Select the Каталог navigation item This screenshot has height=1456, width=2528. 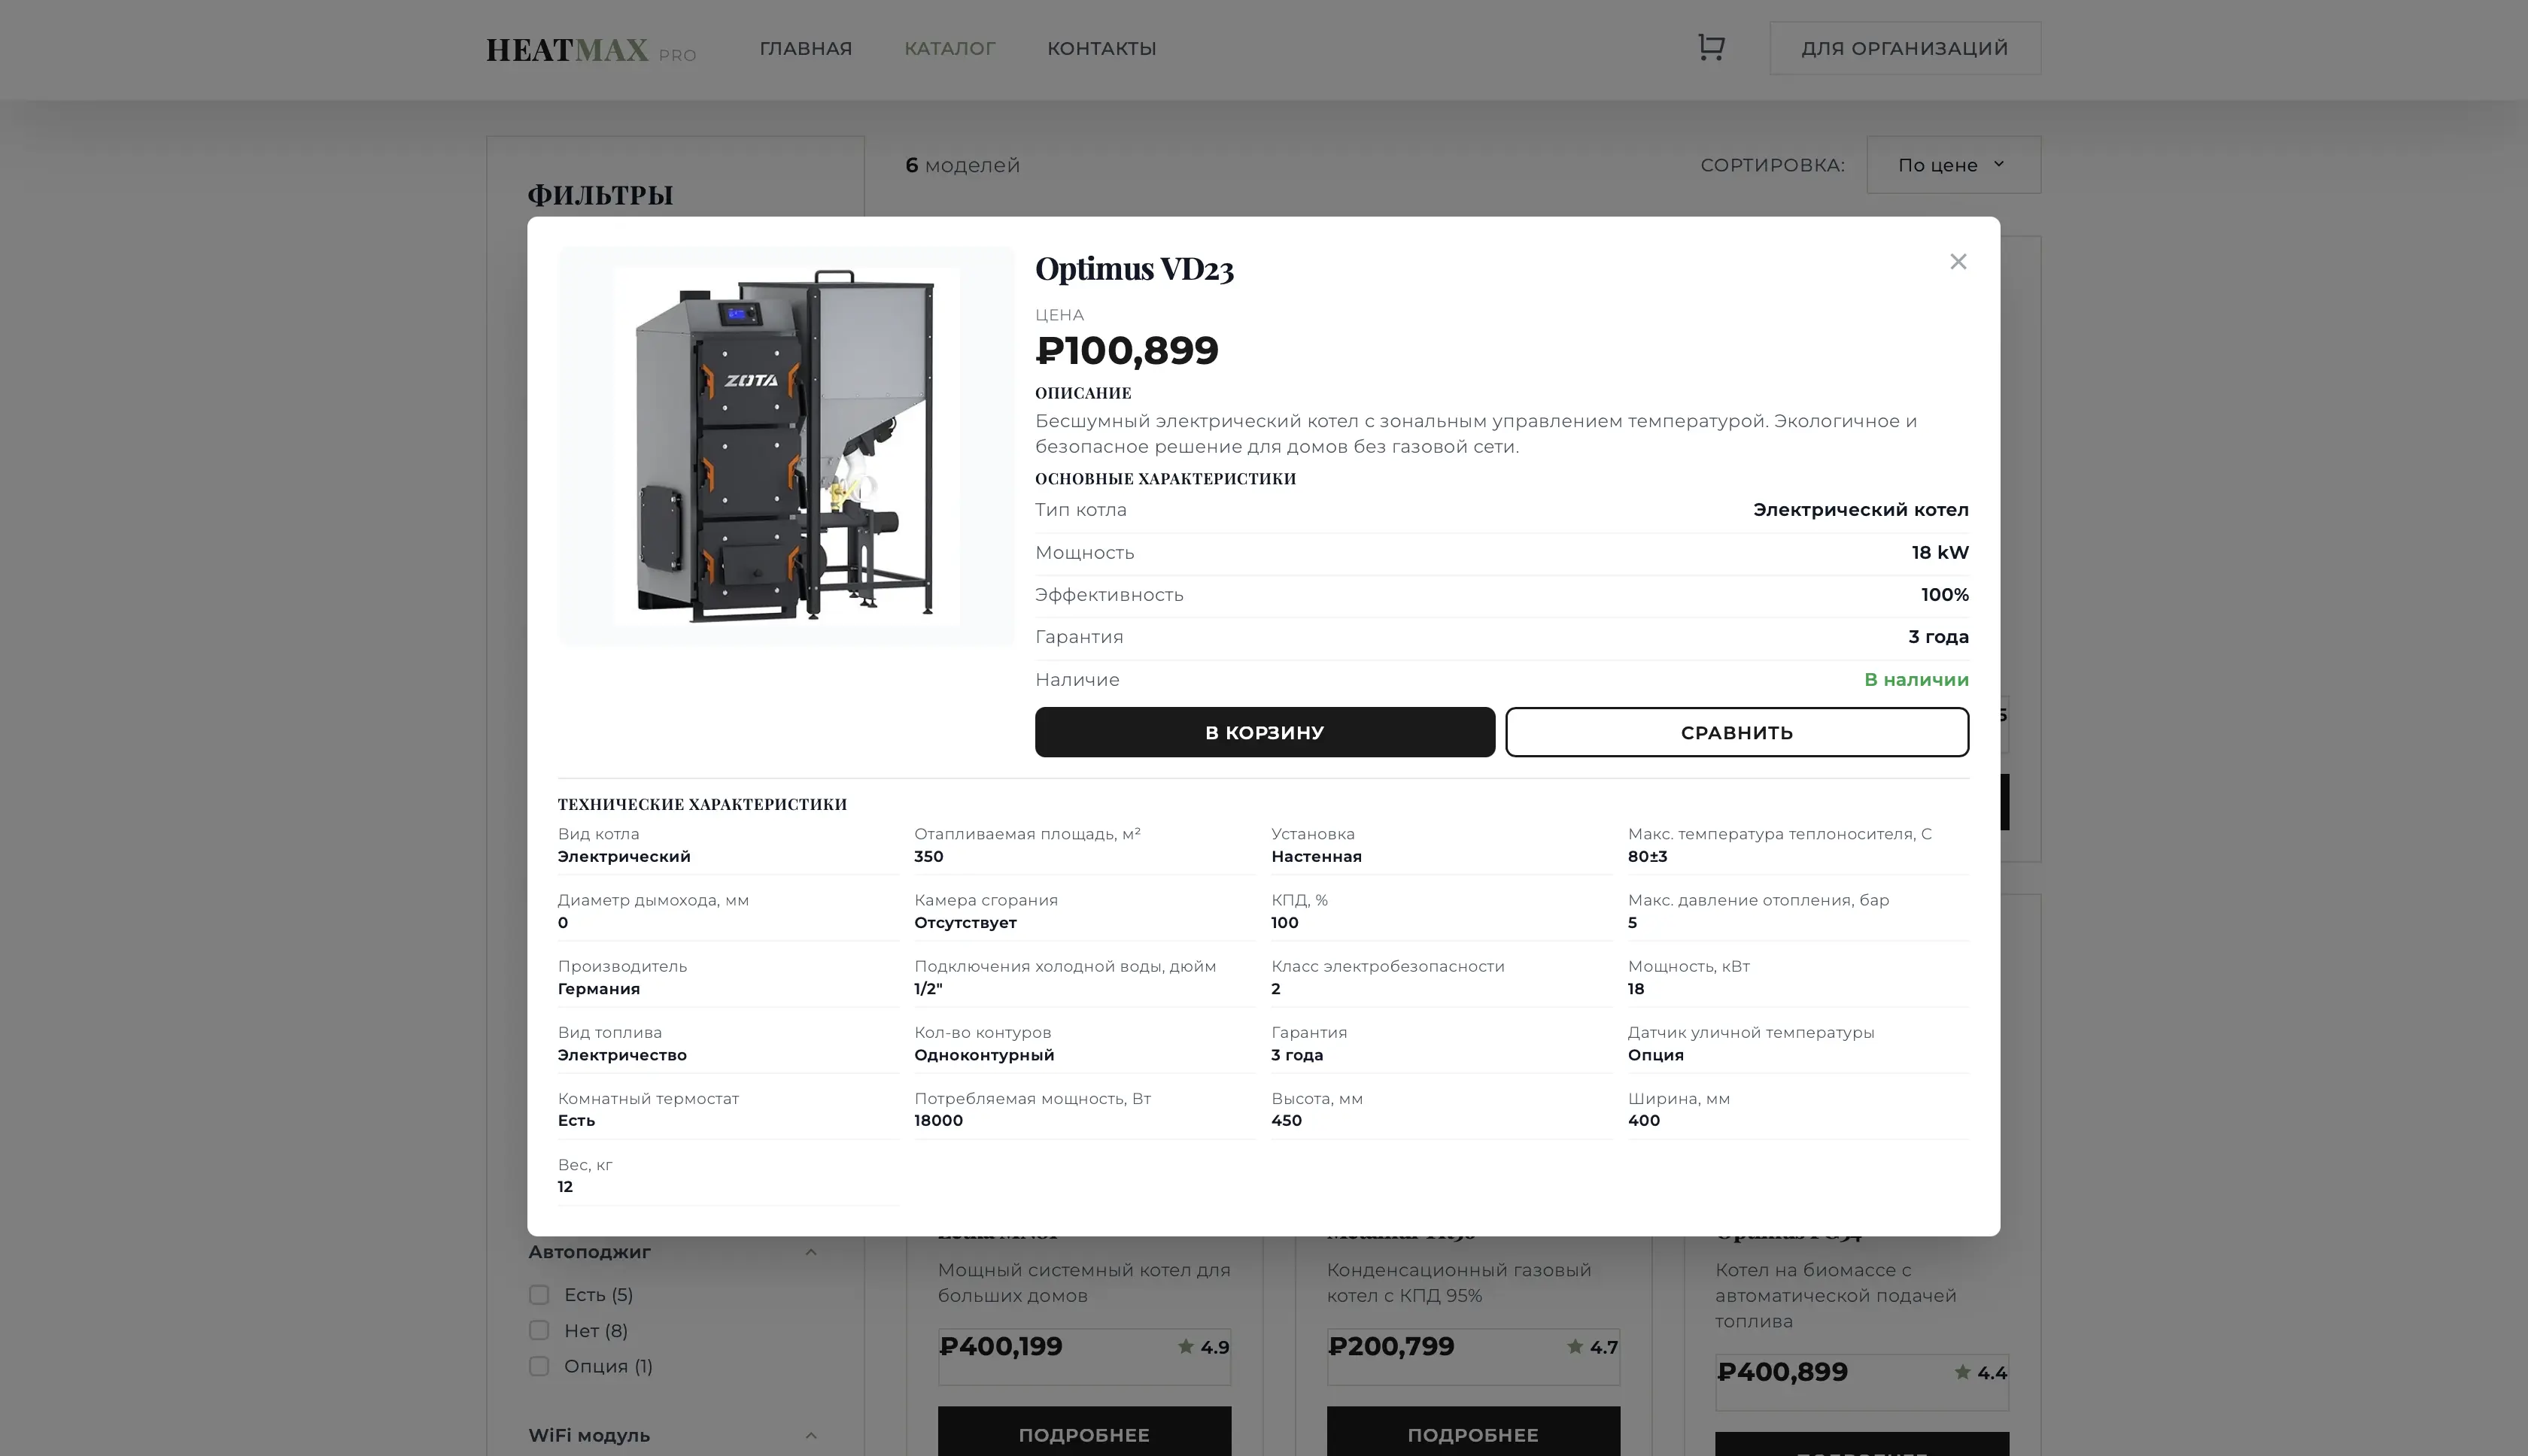click(x=950, y=49)
